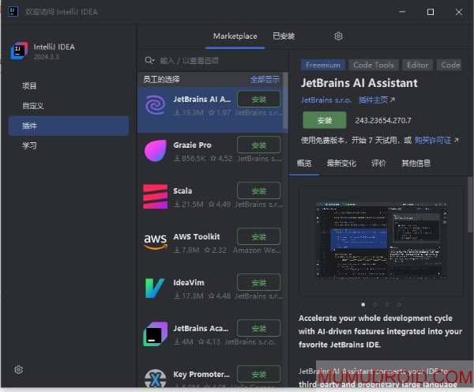Click version number 243.23654.270.7
Screen dimensions: 474x392
(383, 121)
